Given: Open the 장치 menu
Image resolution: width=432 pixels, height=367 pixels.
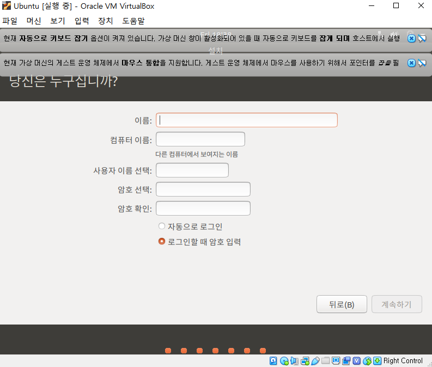Looking at the screenshot, I should (106, 21).
